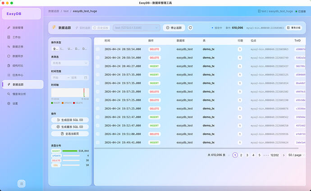Click the orange 数据追踪 header icon
311x191 pixels.
tap(54, 27)
